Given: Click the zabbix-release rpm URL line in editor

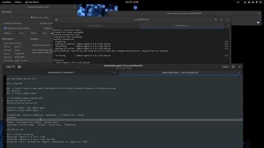Looking at the screenshot, I should click(x=61, y=88).
